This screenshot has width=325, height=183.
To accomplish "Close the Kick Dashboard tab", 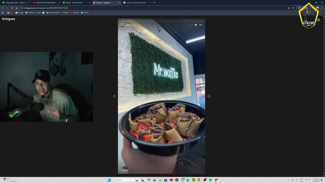I will 89,3.
